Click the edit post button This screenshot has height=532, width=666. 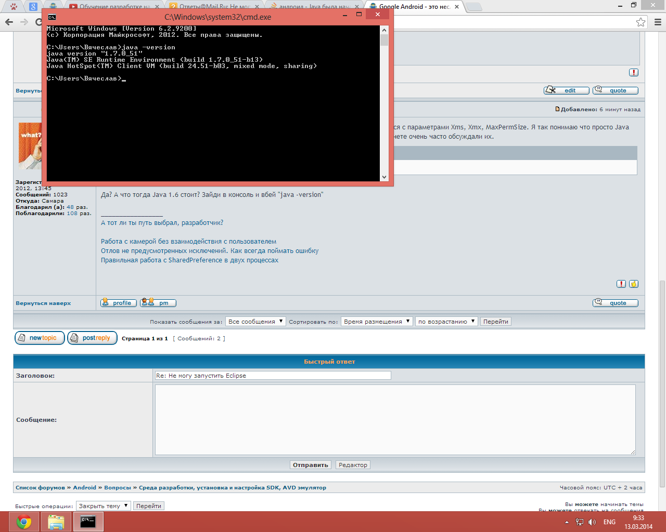567,90
